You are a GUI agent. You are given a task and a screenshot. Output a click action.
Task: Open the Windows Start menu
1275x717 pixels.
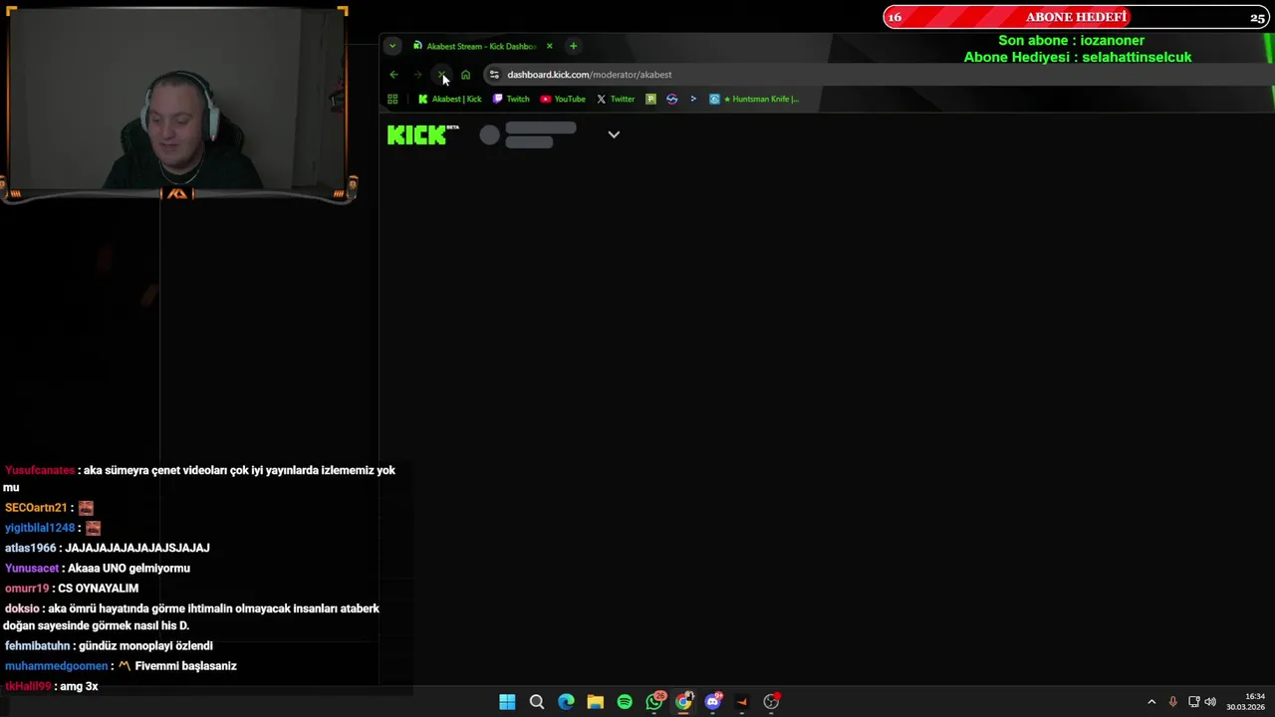point(507,702)
